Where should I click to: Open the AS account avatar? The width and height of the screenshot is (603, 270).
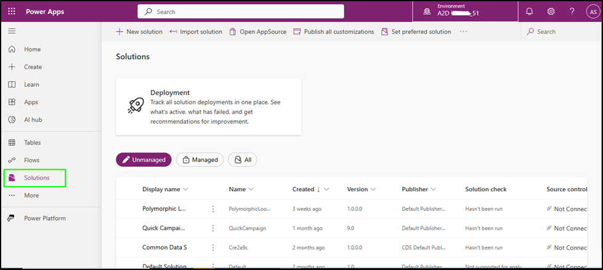[593, 12]
